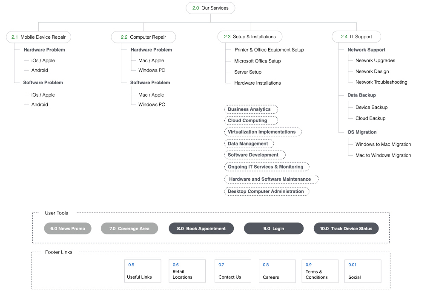
Task: Click the 9.0 Login button
Action: [x=273, y=228]
